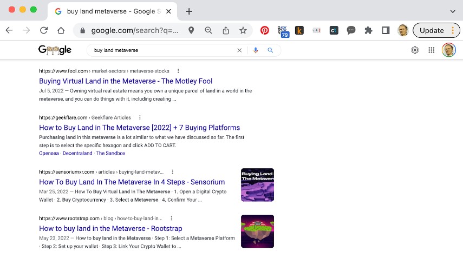Follow the Decentraland sitelink

click(77, 153)
